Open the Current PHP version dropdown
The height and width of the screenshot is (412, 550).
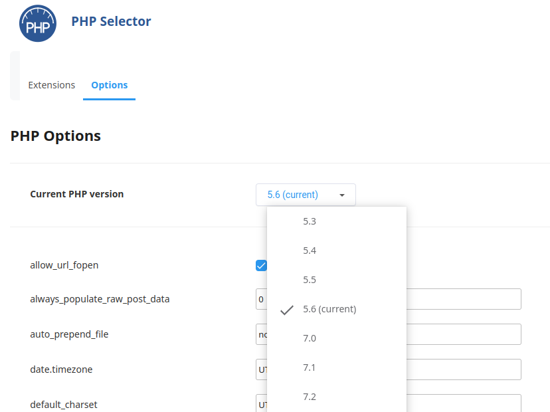pos(305,195)
